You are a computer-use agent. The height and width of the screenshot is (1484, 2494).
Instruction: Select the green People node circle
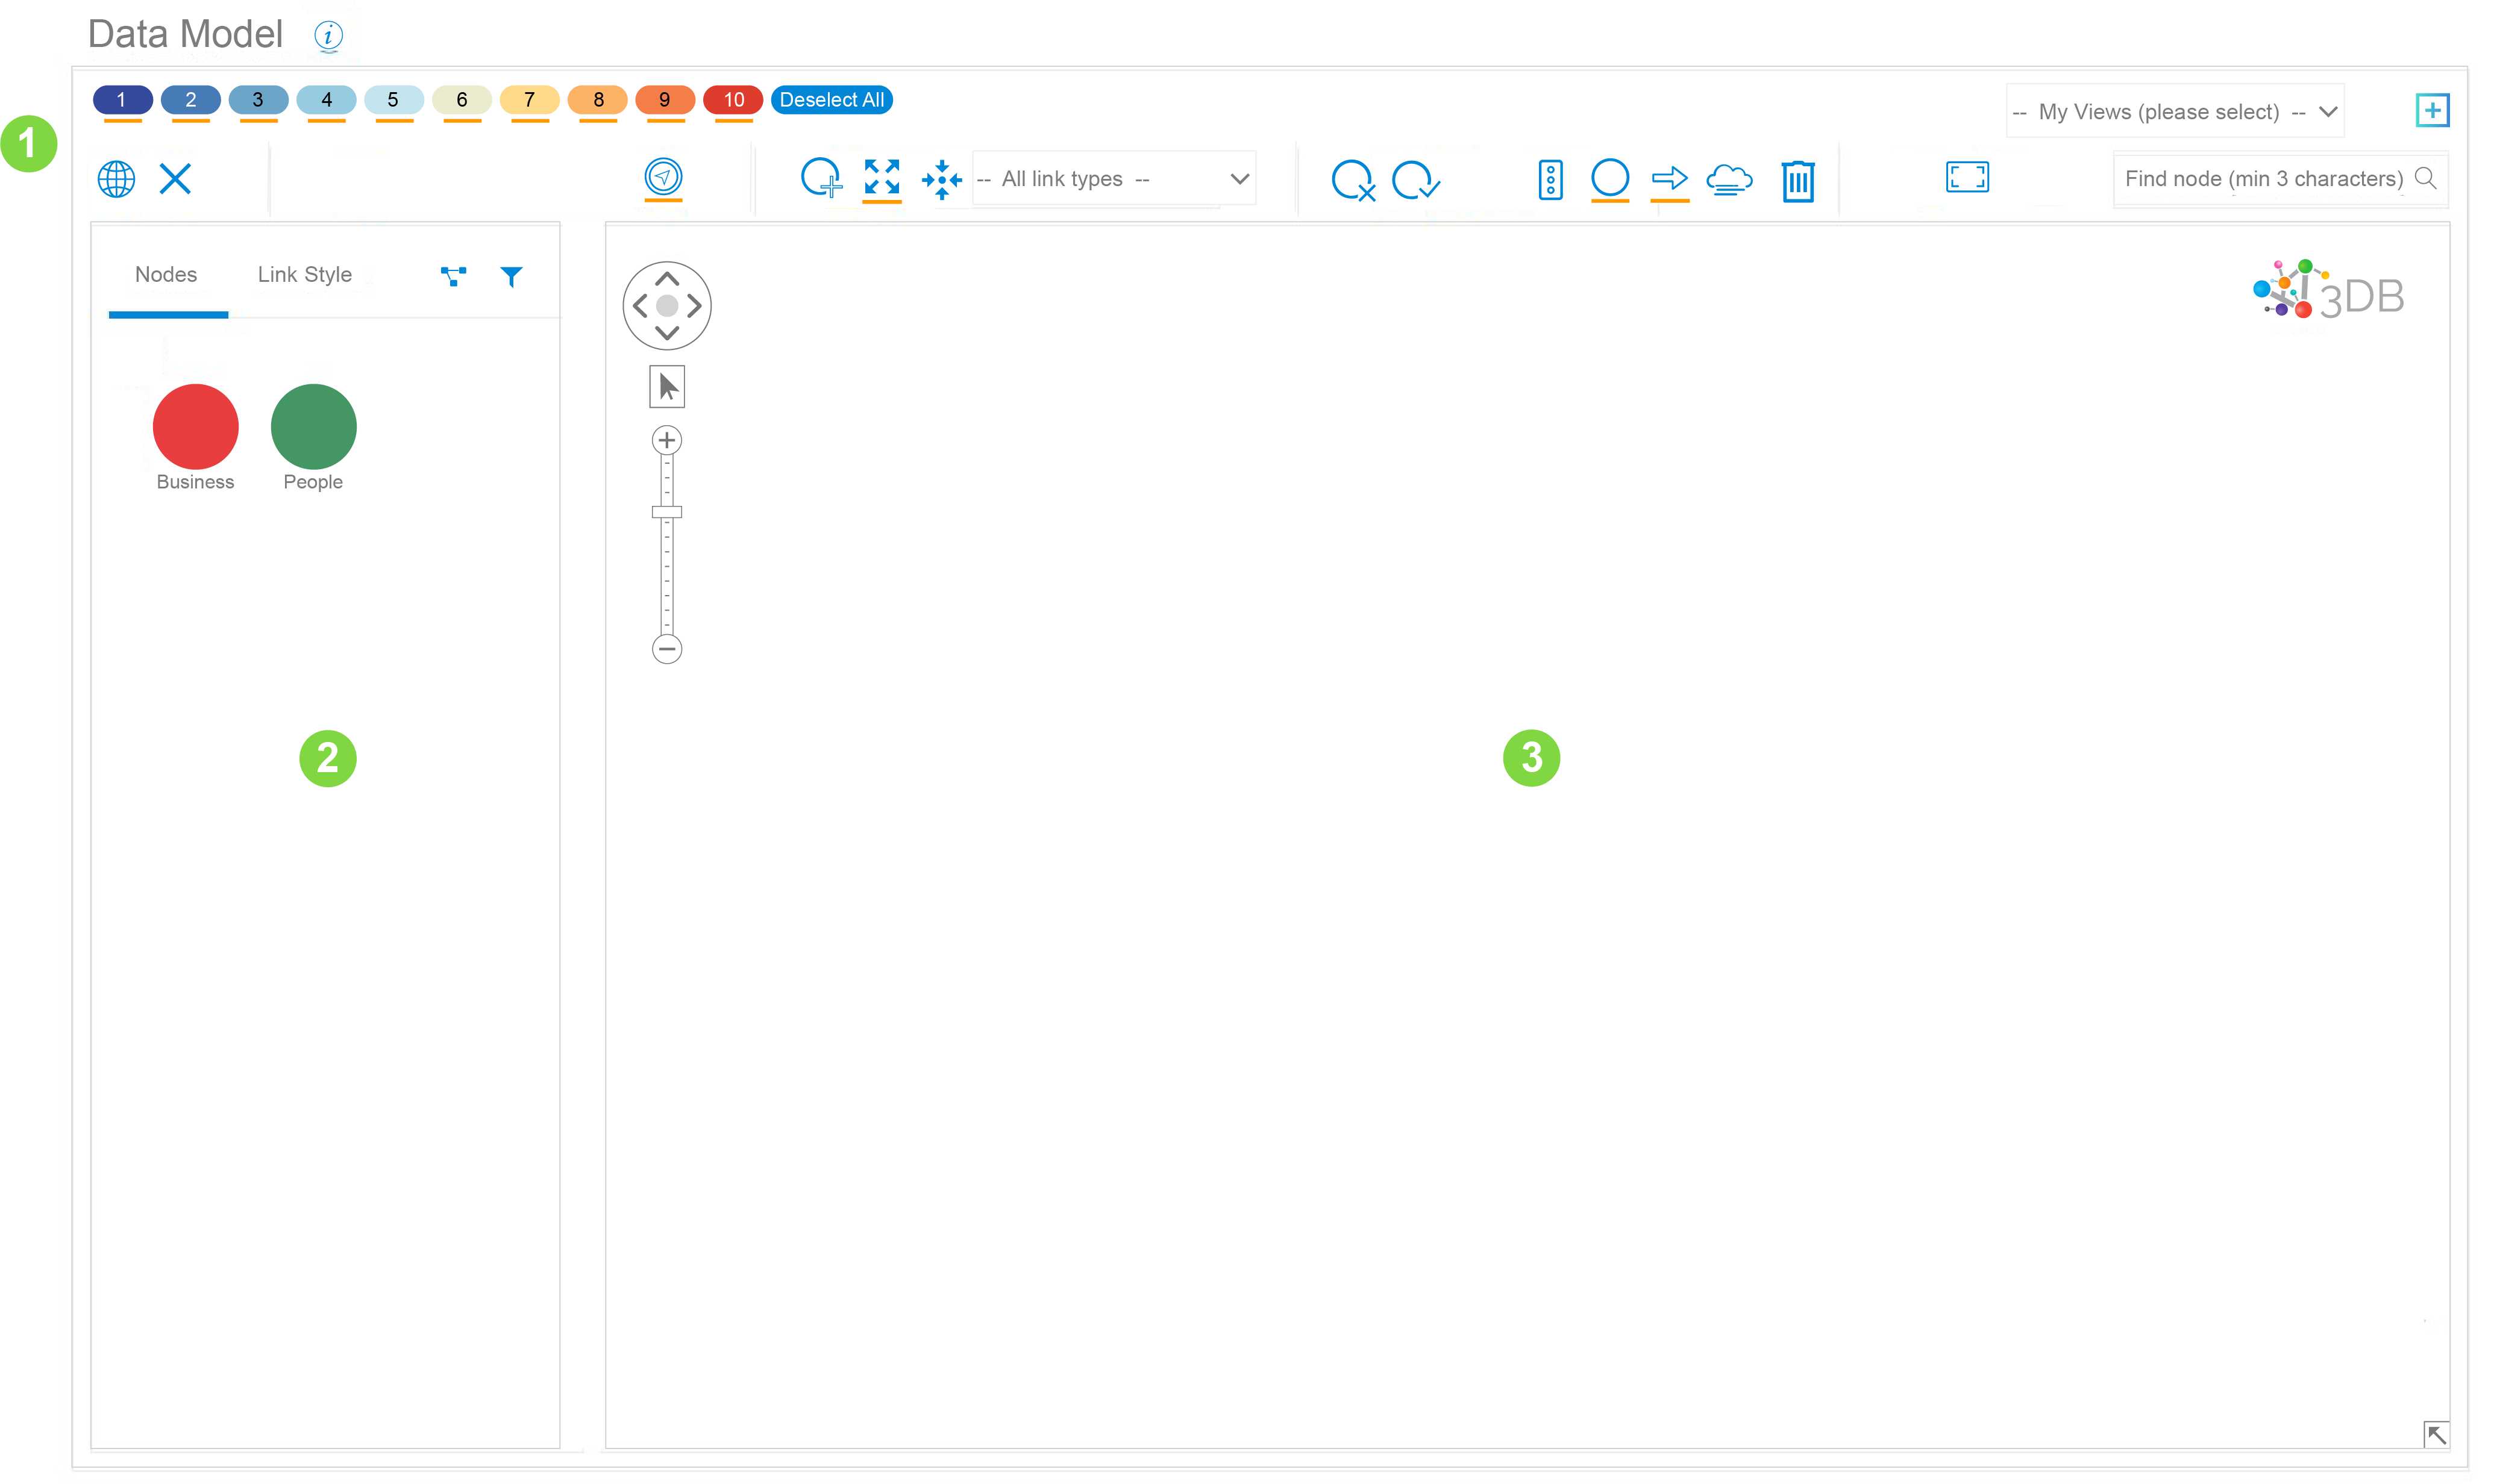pyautogui.click(x=313, y=427)
